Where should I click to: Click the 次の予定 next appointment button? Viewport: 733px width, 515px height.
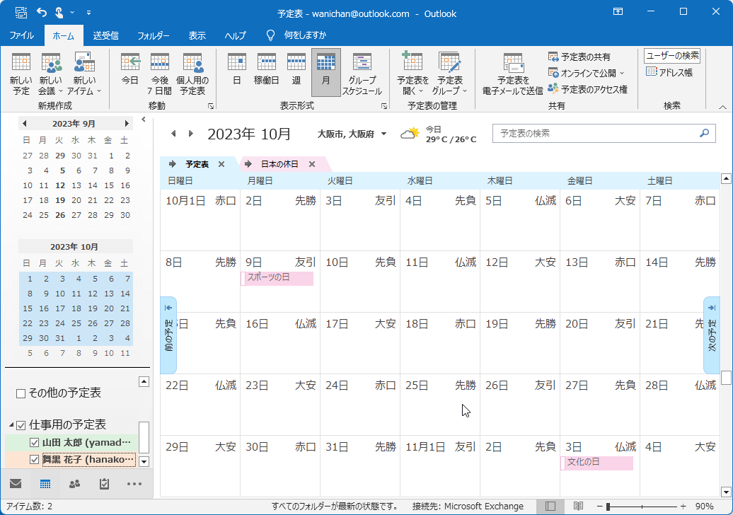point(712,335)
